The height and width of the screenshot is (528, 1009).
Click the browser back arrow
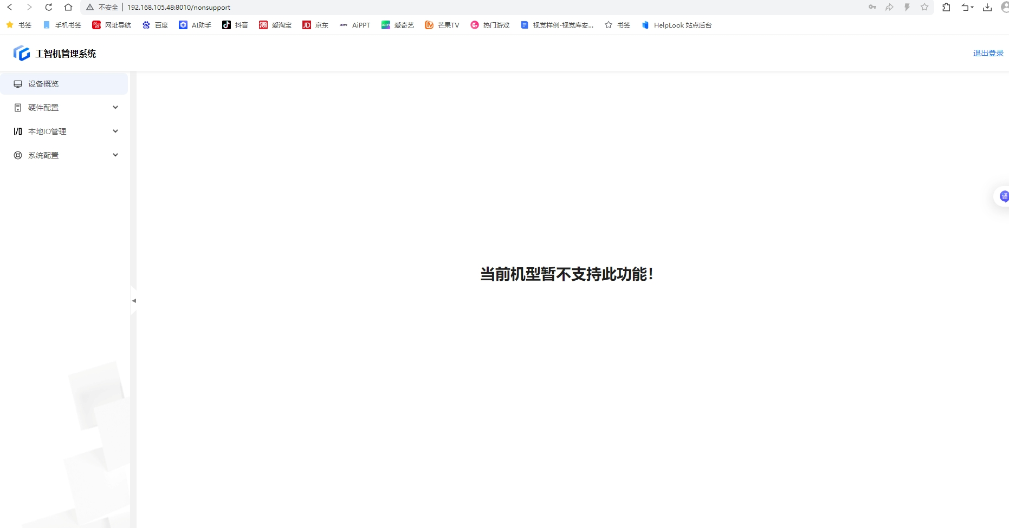pos(10,7)
